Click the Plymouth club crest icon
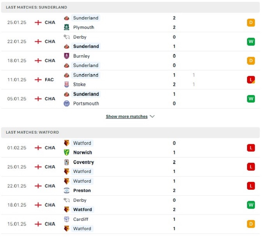 tap(67, 27)
